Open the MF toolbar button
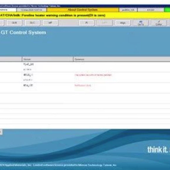The height and width of the screenshot is (170, 170). coord(50,23)
